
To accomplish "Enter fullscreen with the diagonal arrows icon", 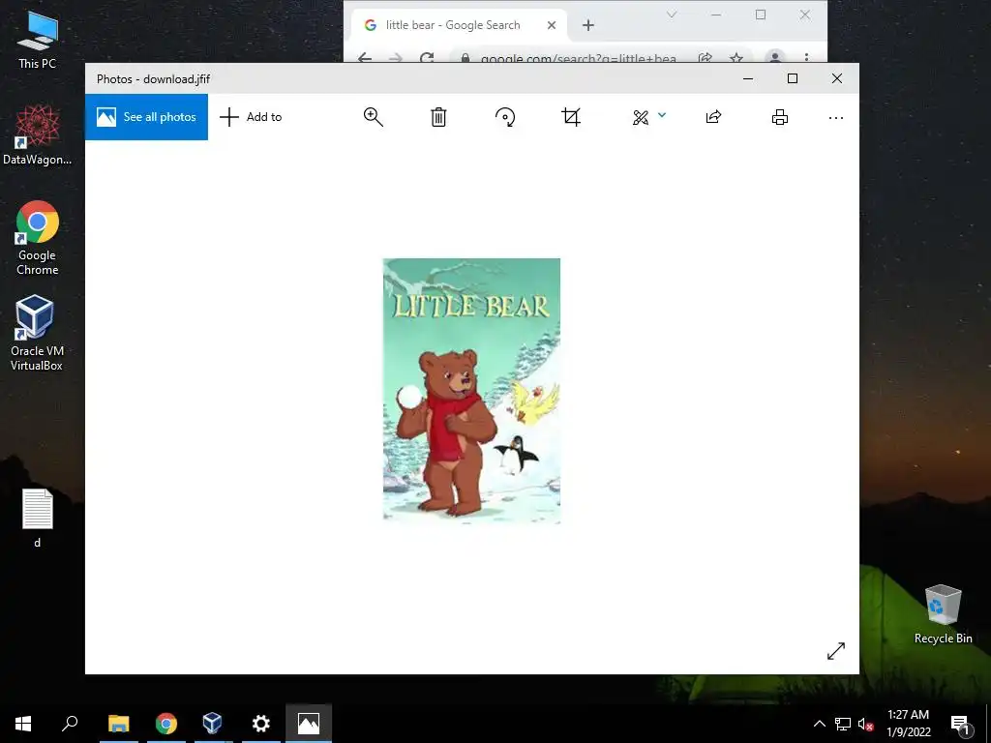I will point(836,651).
